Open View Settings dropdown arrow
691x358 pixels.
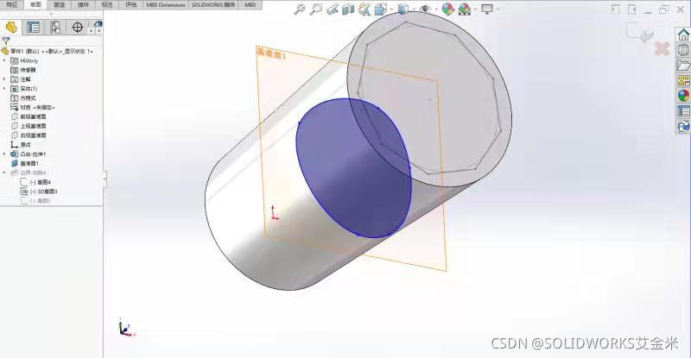(498, 9)
